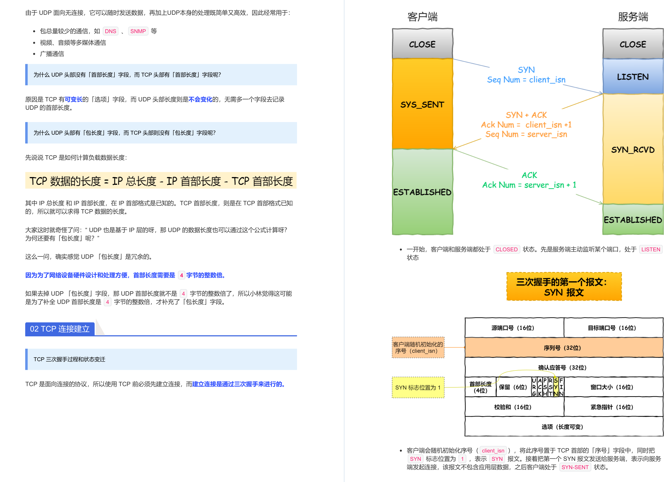Select the SNMP tag
671x482 pixels.
tap(138, 31)
